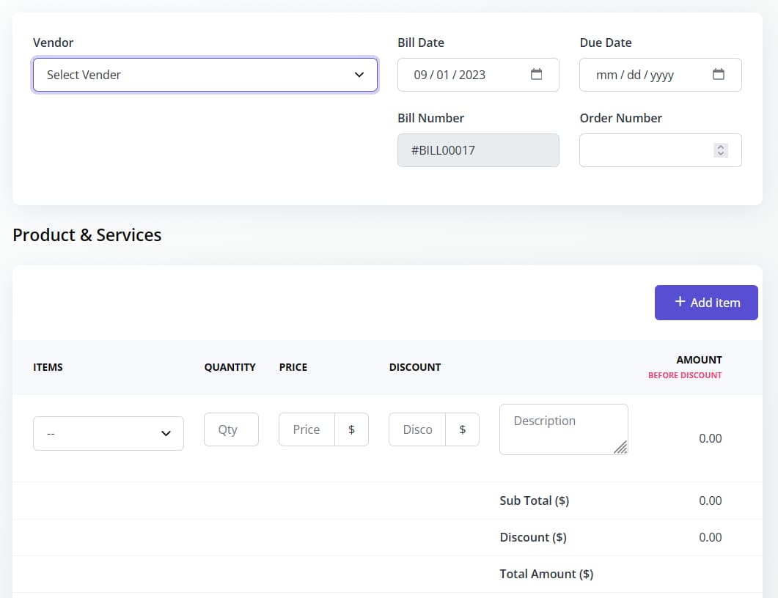Select the month 09 in Bill Date
This screenshot has width=778, height=598.
coord(420,75)
